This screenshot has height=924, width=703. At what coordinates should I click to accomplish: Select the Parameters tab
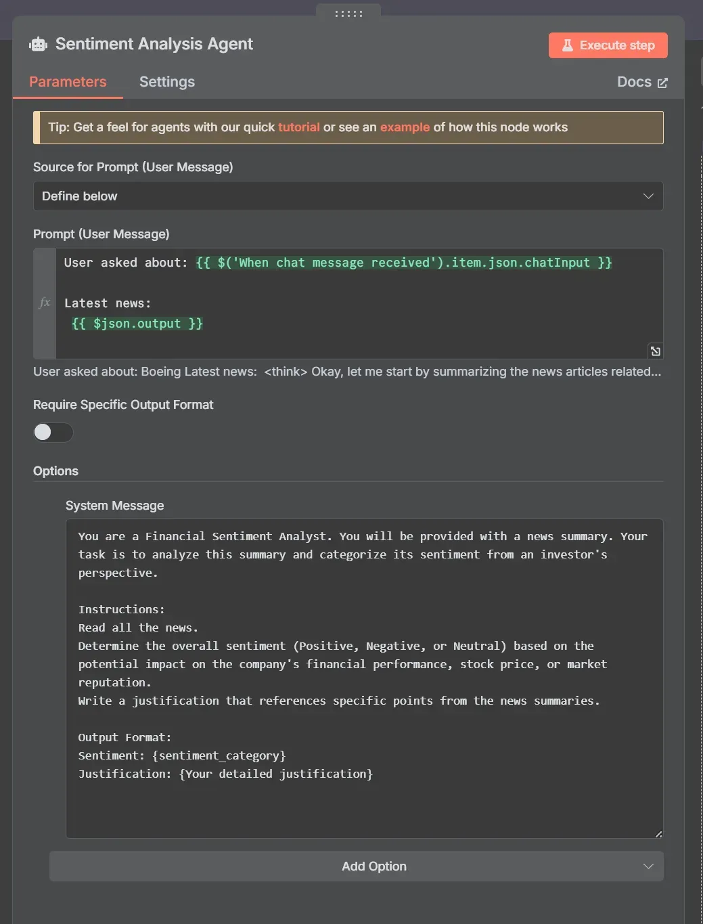pyautogui.click(x=68, y=82)
